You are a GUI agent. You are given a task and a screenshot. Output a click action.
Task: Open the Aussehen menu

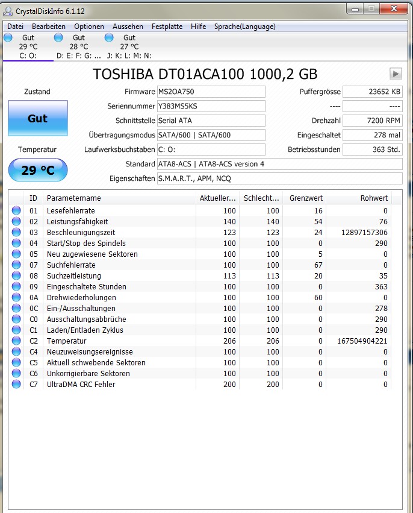(128, 27)
